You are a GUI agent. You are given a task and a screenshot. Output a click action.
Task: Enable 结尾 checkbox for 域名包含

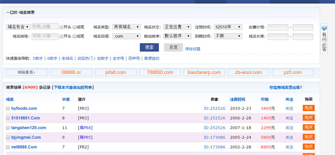[x=75, y=27]
